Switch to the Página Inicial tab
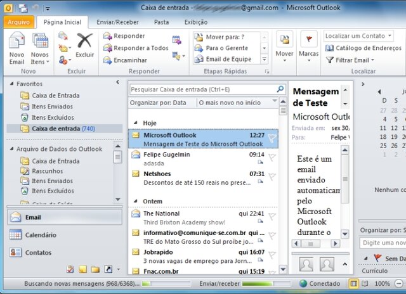Screen dimensions: 406x294 62,22
